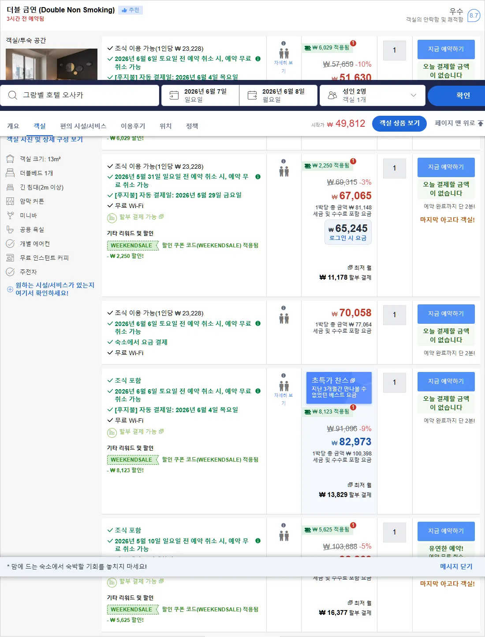
Task: Click 지금 예약하기 for the ₩67,065 offer
Action: click(x=446, y=167)
